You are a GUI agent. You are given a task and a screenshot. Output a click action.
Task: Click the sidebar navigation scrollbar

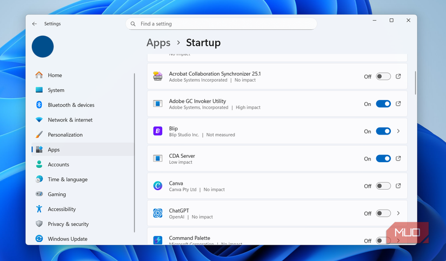pos(134,153)
